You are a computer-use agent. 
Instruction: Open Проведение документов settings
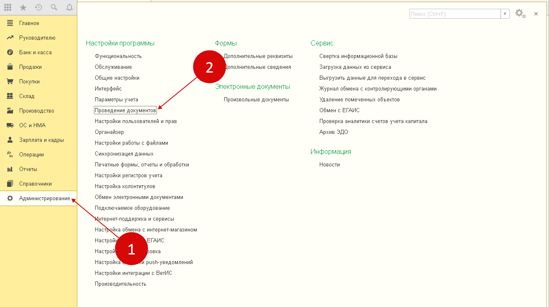[x=126, y=110]
